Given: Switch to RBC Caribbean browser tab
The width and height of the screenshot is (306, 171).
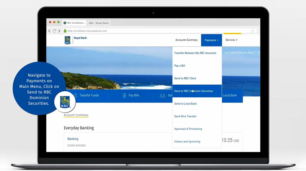Looking at the screenshot, I should point(74,23).
